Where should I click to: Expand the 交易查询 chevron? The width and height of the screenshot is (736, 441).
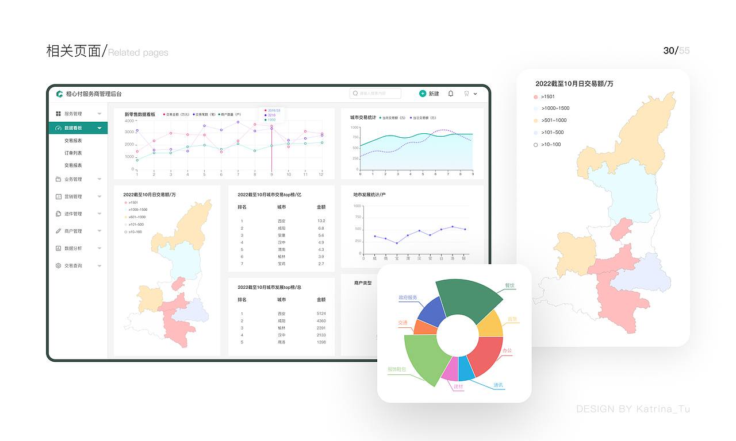pos(99,266)
